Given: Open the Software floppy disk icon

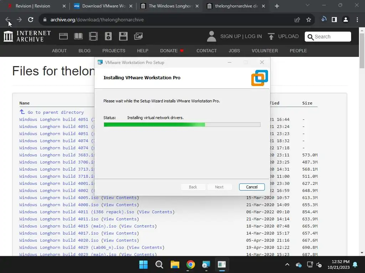Looking at the screenshot, I should pyautogui.click(x=123, y=36).
